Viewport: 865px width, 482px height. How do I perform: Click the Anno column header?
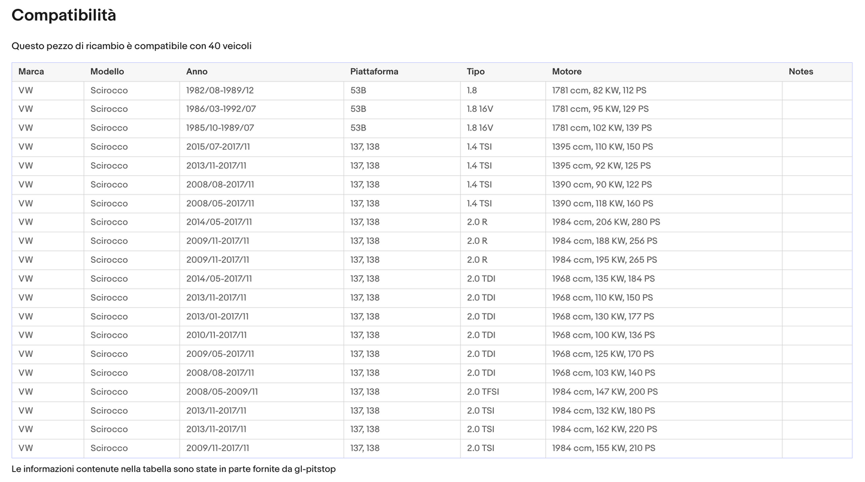[196, 72]
